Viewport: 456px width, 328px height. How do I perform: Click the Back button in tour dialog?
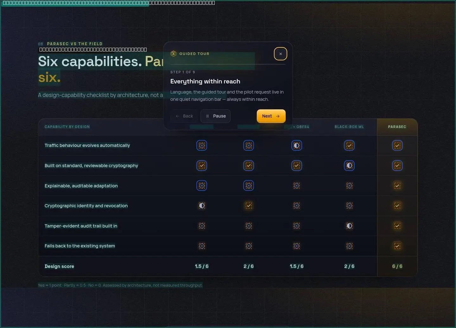pyautogui.click(x=184, y=116)
